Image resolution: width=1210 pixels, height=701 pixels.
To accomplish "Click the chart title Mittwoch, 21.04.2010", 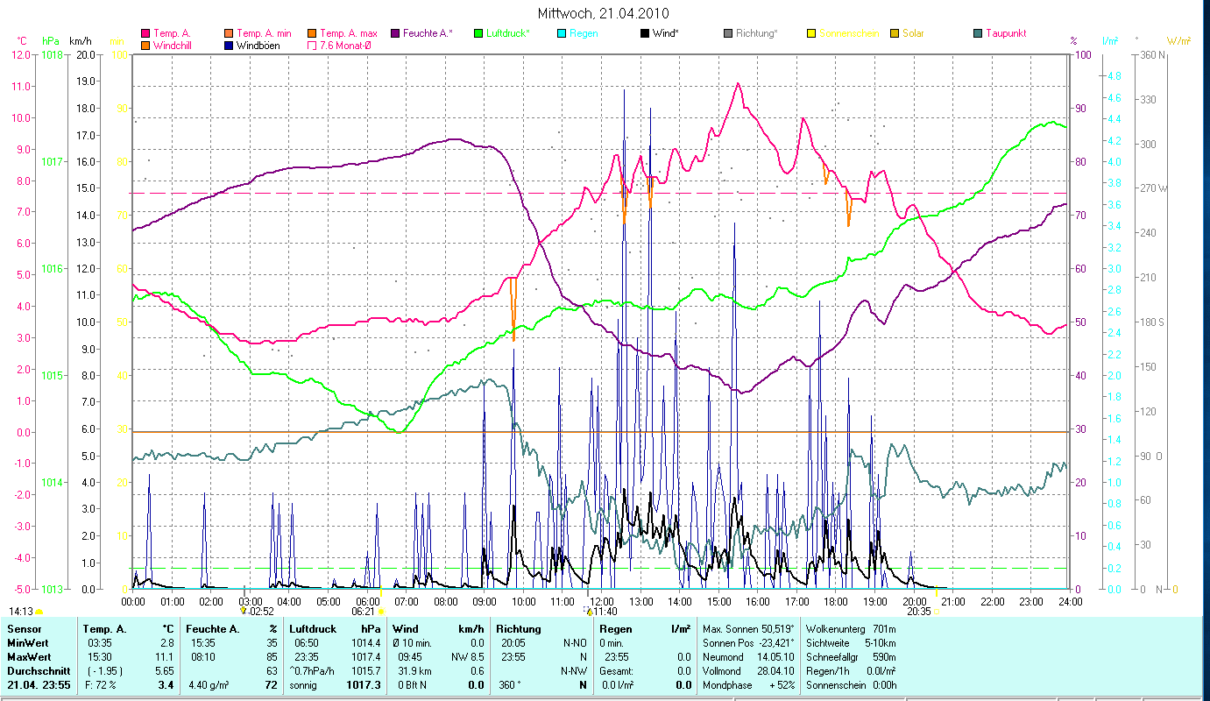I will click(603, 14).
